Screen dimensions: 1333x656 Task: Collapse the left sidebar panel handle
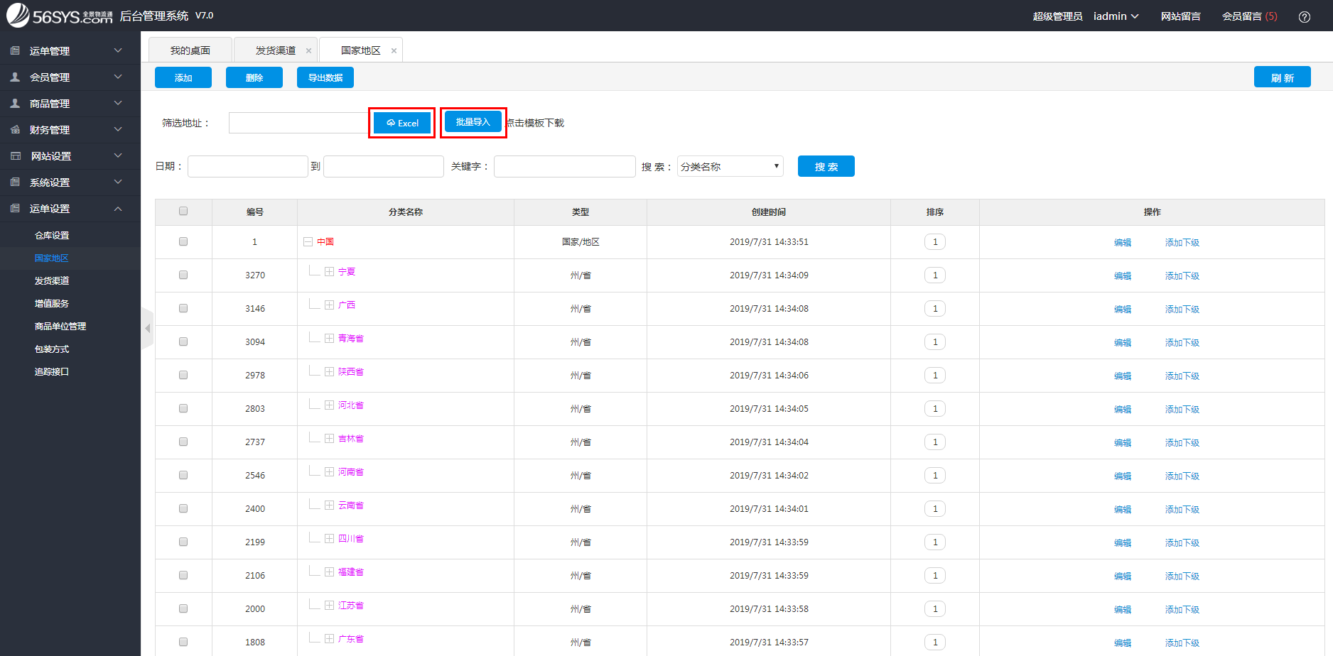click(147, 328)
